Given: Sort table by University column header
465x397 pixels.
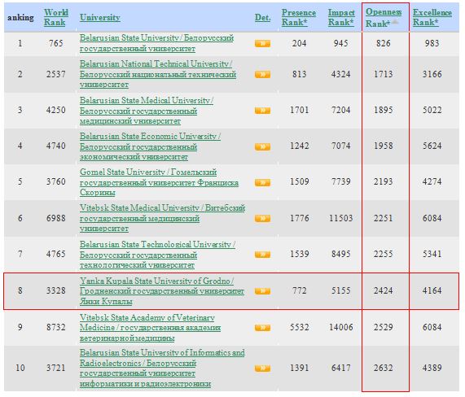Looking at the screenshot, I should click(100, 17).
